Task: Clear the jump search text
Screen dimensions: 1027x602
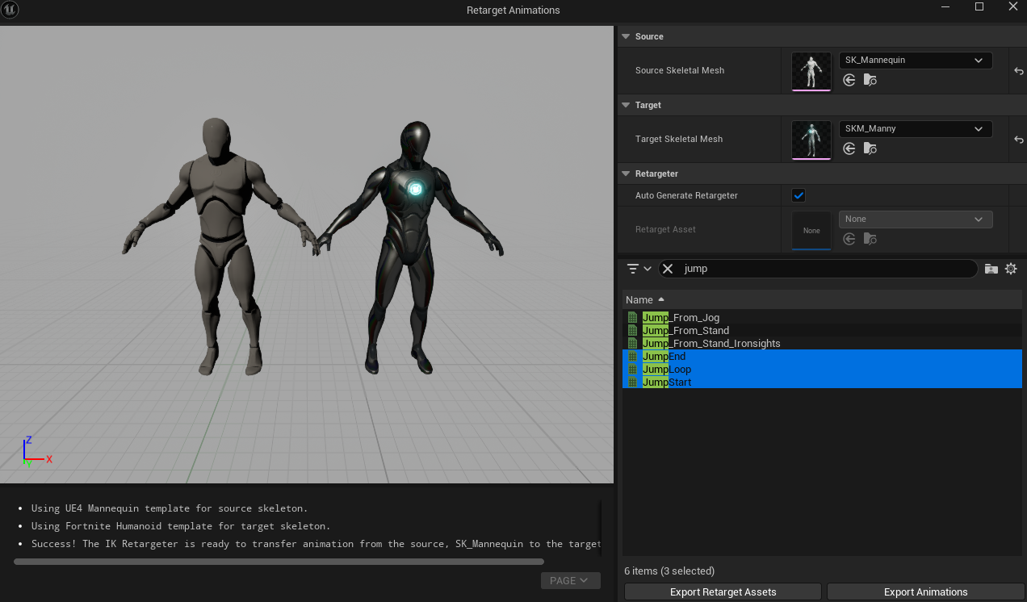Action: pos(668,269)
